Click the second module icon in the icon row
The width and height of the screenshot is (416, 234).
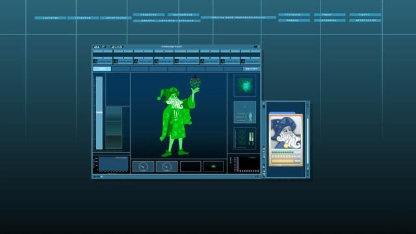click(116, 61)
